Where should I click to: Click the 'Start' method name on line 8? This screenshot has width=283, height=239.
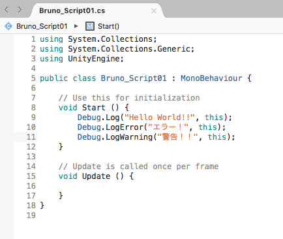[94, 108]
